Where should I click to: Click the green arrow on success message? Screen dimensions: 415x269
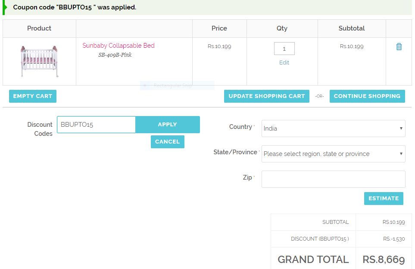pos(5,7)
